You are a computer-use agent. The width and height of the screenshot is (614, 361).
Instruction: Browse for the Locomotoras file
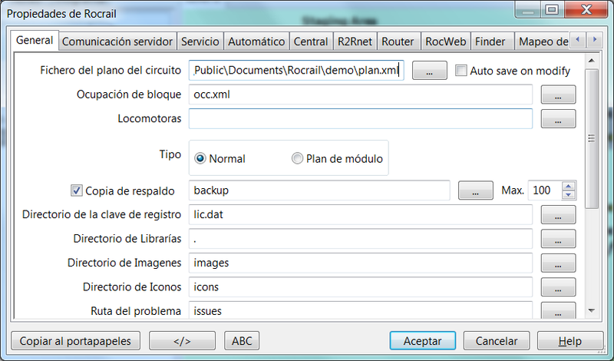click(x=558, y=119)
